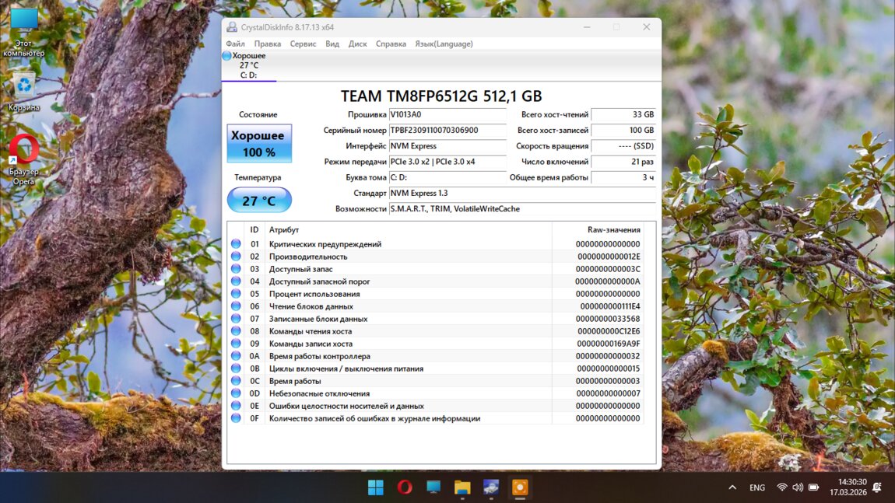
Task: Click the Raw-значения column header
Action: pos(613,230)
